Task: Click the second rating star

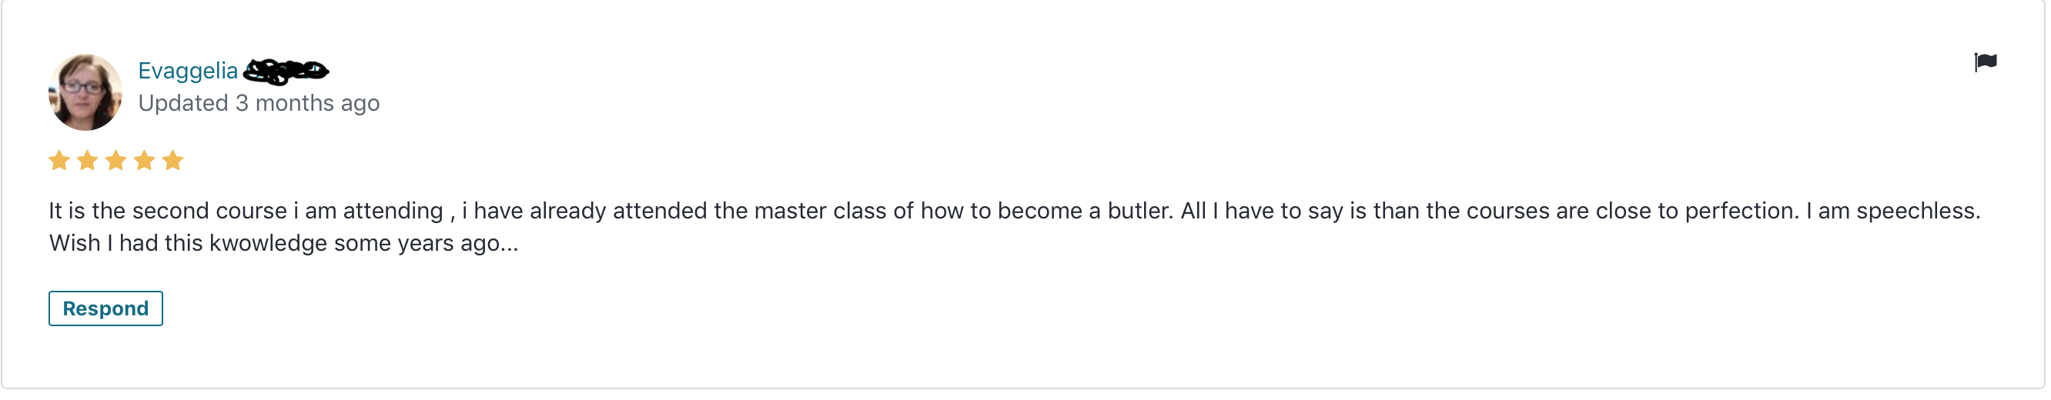Action: click(88, 162)
